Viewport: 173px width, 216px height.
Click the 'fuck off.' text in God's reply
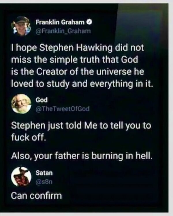coord(28,137)
